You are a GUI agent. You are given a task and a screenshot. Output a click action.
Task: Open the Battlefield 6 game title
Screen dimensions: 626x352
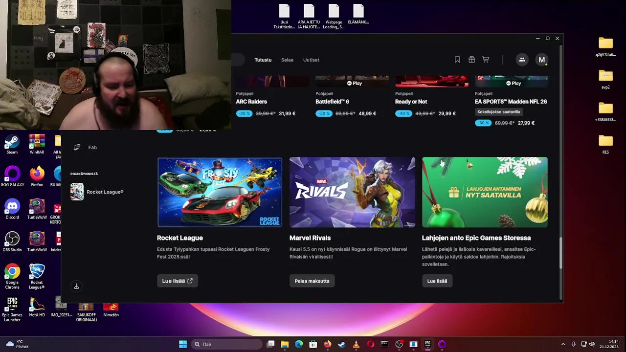pos(332,102)
